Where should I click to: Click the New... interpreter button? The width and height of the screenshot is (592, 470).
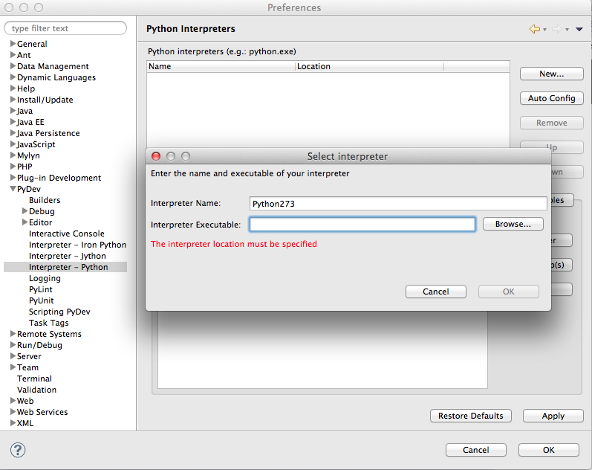point(551,74)
